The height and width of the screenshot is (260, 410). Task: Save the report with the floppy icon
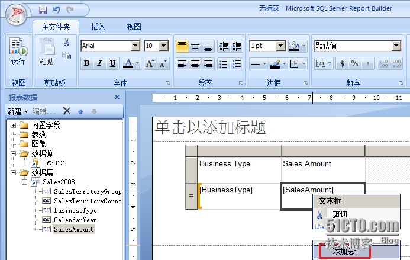(43, 10)
